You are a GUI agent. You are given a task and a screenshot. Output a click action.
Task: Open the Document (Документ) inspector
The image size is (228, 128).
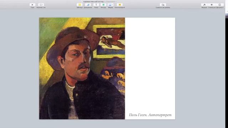tap(220, 5)
